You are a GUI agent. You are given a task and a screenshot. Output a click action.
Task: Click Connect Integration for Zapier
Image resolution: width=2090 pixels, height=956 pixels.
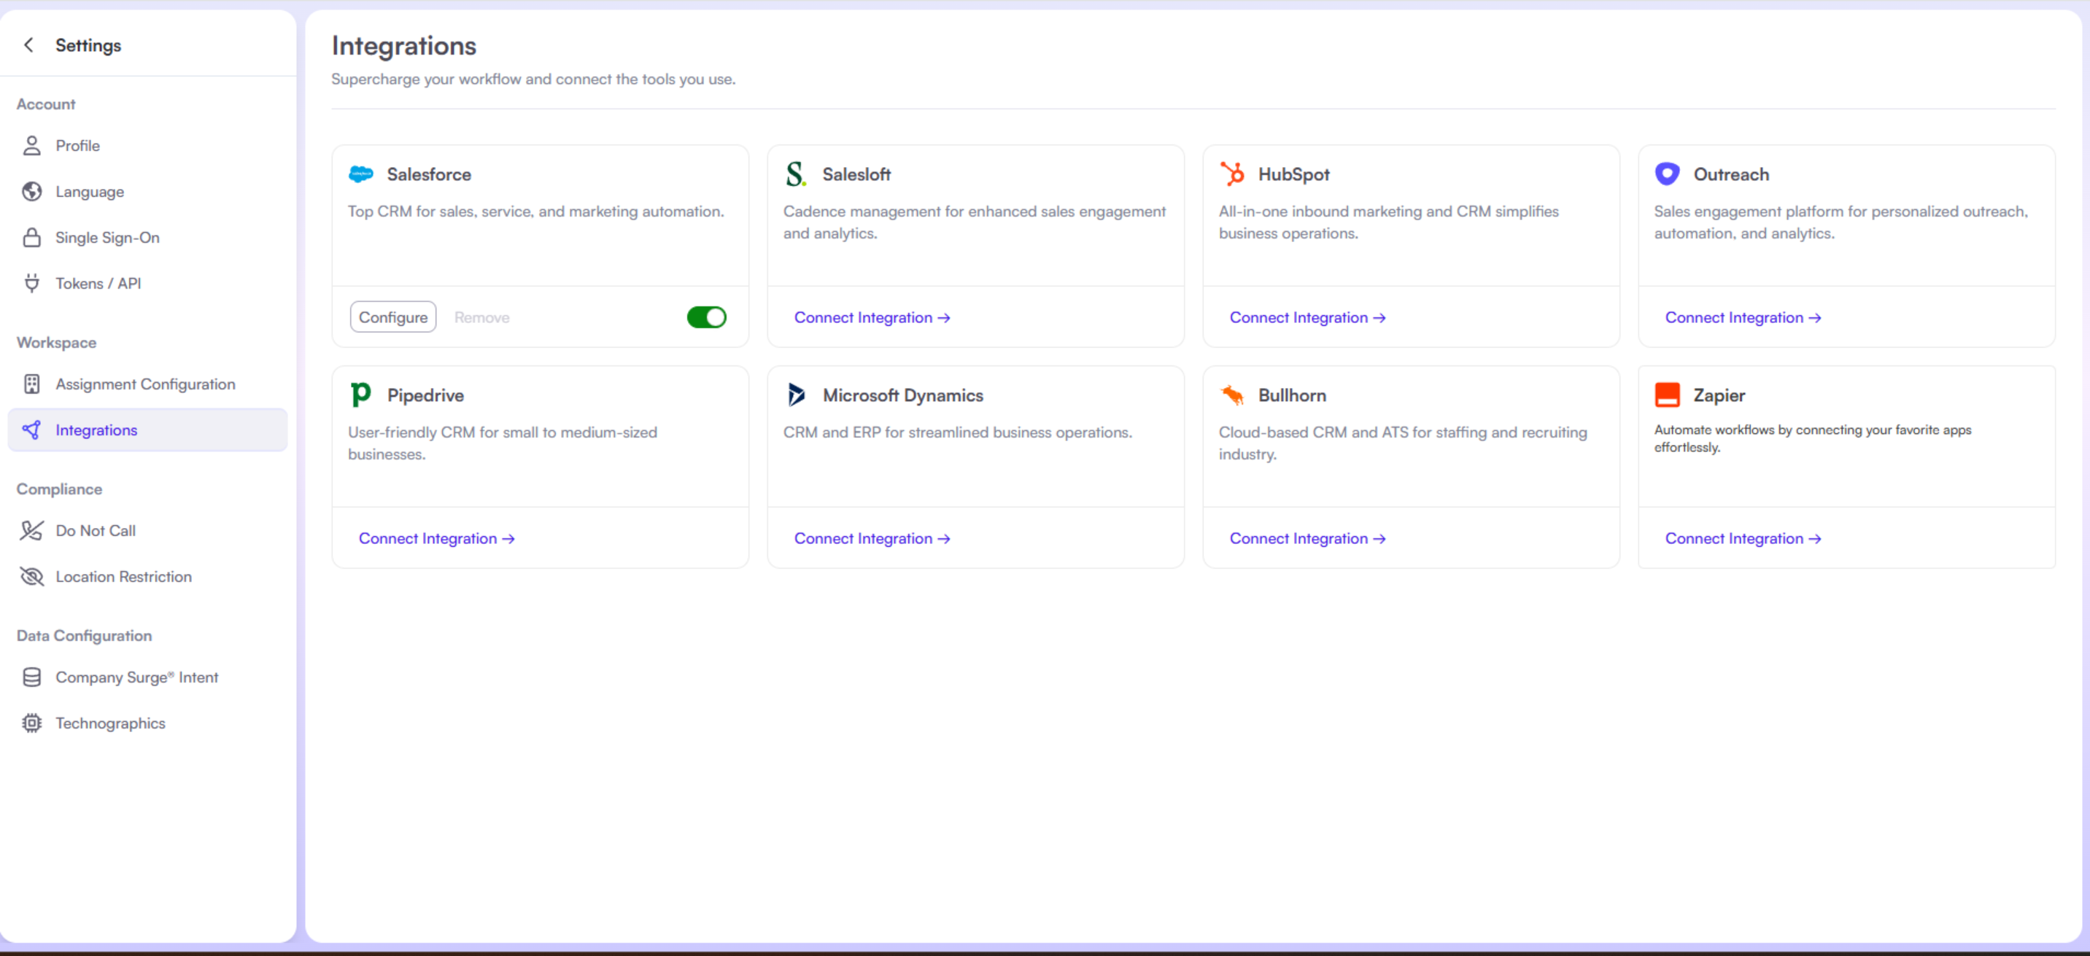[x=1742, y=538]
